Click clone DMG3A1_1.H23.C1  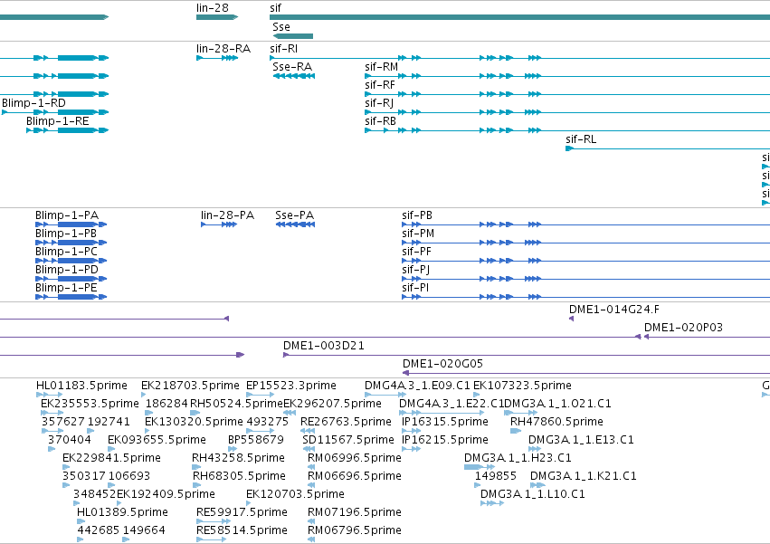click(518, 459)
